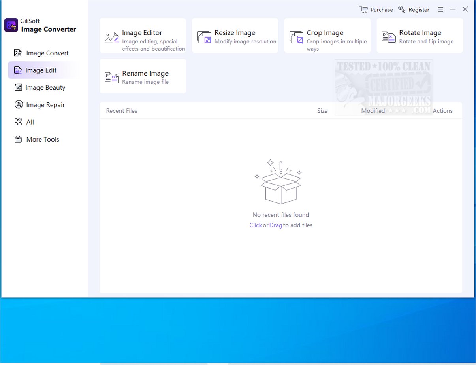476x365 pixels.
Task: Click the Register key icon
Action: [x=402, y=9]
